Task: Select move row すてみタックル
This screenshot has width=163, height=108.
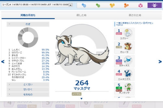Action: (x=29, y=75)
